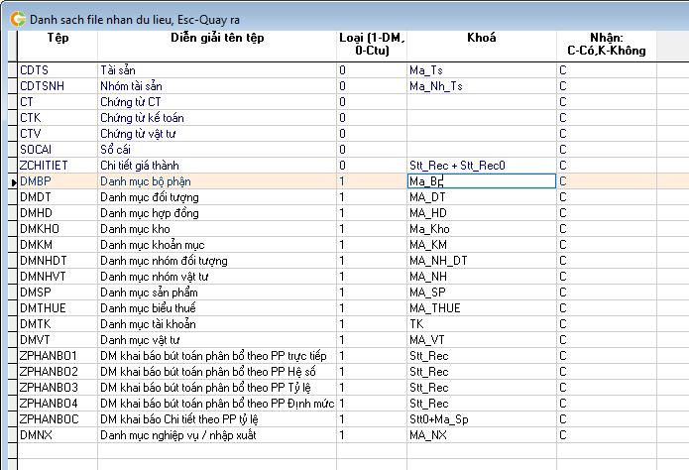Click the Ma_Bp key input field
The width and height of the screenshot is (689, 470).
482,181
